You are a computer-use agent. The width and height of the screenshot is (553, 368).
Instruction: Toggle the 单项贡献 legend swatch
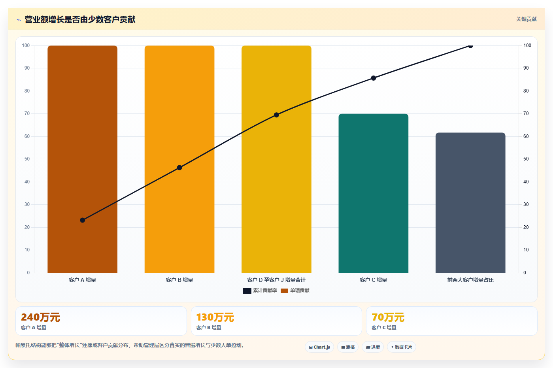pyautogui.click(x=284, y=291)
